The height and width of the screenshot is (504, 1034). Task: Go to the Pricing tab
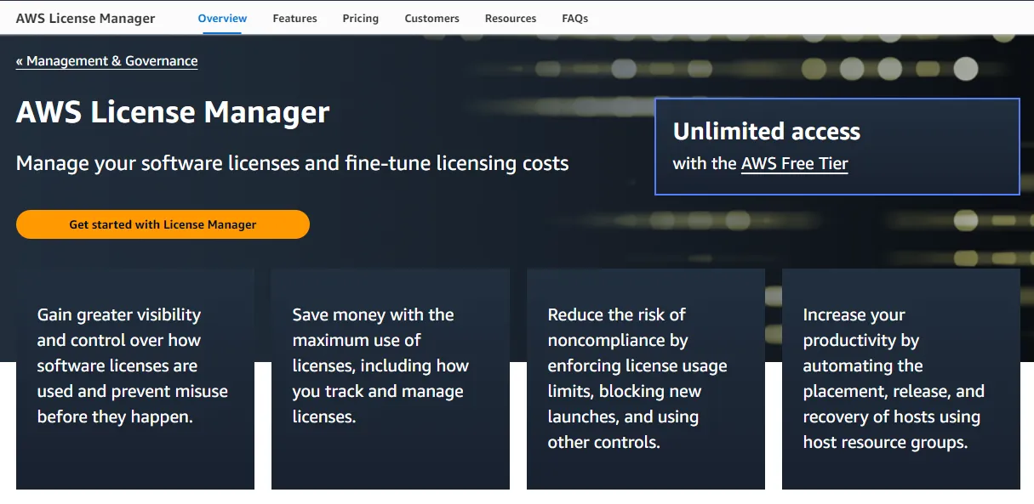point(361,18)
